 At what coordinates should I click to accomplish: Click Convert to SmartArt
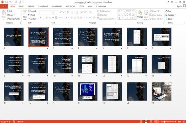coord(106,19)
